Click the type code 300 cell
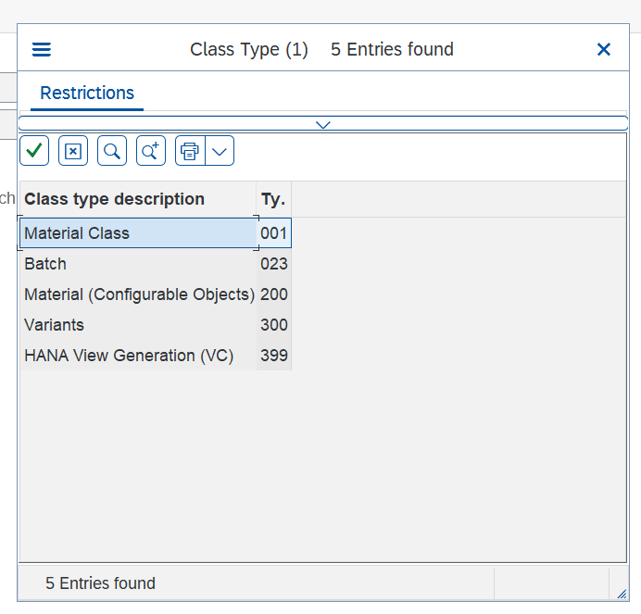Screen dimensions: 641x614 coord(274,325)
